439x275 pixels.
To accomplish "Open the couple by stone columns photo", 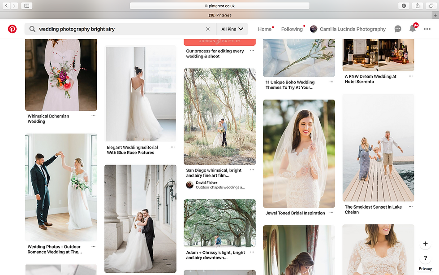I will click(140, 218).
